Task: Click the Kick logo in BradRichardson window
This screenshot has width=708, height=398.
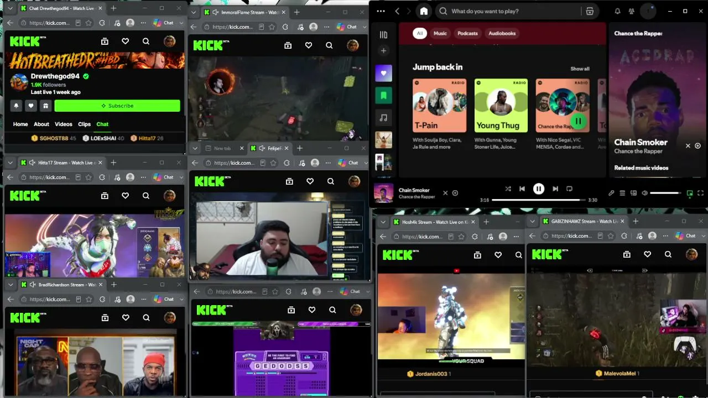Action: coord(25,317)
